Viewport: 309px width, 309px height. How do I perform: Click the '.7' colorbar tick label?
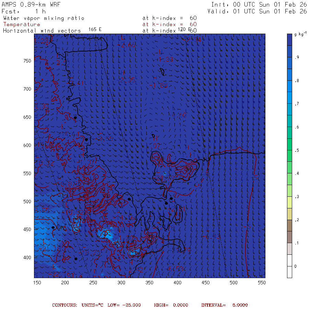pos(297,104)
